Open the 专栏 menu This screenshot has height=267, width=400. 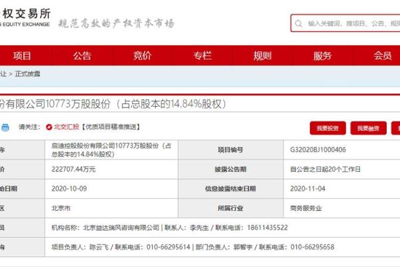202,55
